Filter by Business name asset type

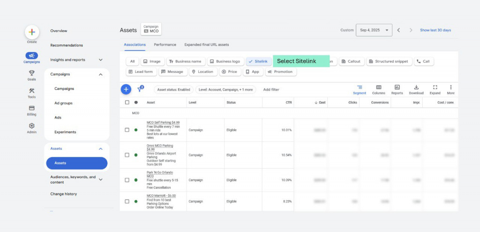pyautogui.click(x=186, y=62)
